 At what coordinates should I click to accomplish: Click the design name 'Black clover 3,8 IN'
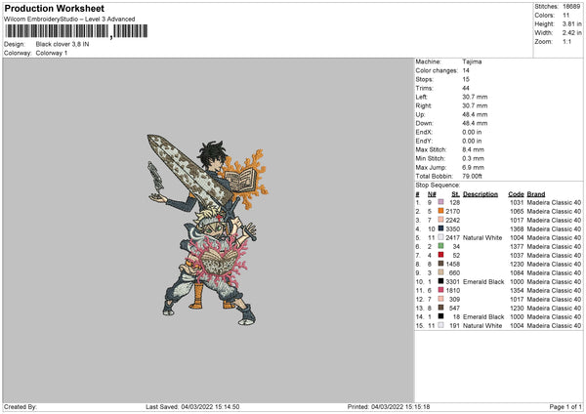(x=63, y=44)
